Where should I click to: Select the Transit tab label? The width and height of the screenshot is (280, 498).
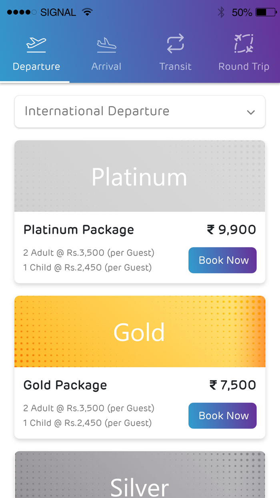(x=175, y=66)
